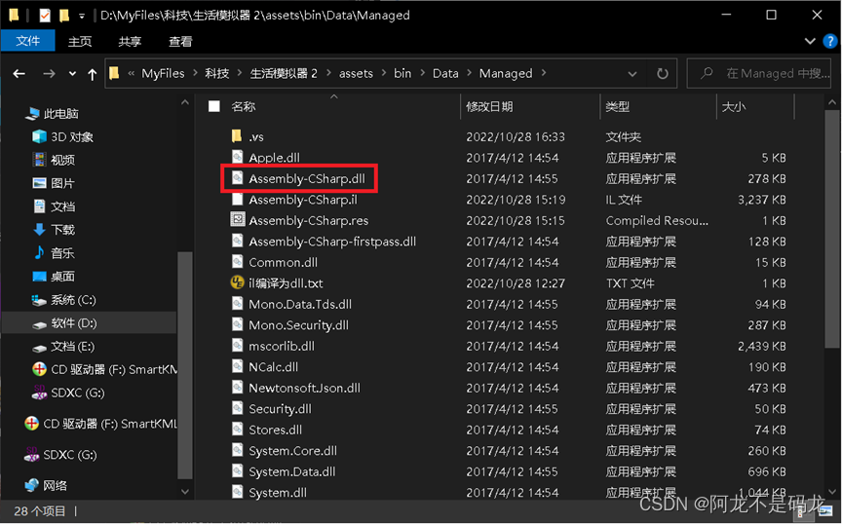Click the mscorlib.dll file icon
842x524 pixels.
point(237,345)
